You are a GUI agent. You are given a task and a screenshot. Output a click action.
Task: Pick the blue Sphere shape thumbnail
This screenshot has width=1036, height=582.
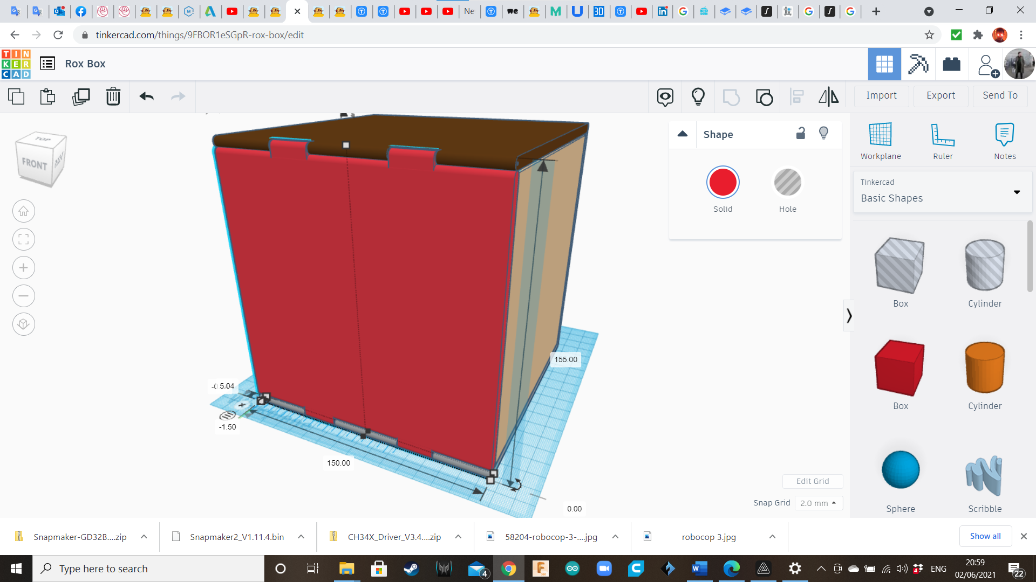[900, 470]
